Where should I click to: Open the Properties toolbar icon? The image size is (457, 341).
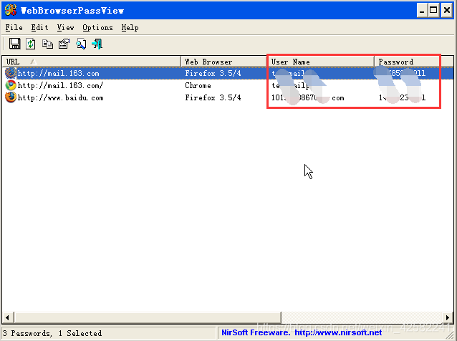[x=64, y=44]
